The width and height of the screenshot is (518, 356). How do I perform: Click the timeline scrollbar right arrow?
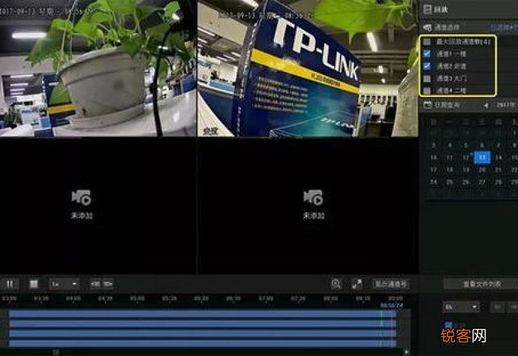pyautogui.click(x=407, y=352)
